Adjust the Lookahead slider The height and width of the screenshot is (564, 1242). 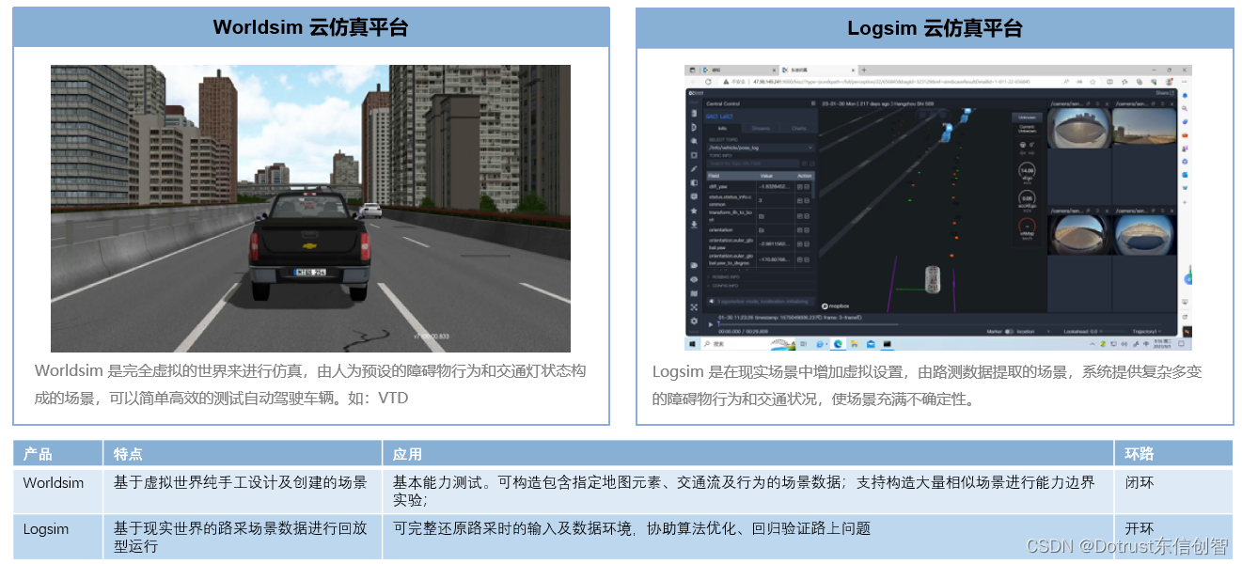click(x=1112, y=331)
